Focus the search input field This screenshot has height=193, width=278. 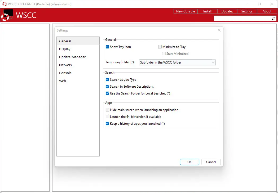(242, 19)
